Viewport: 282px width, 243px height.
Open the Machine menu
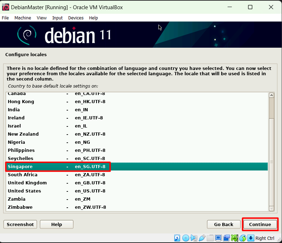(23, 18)
